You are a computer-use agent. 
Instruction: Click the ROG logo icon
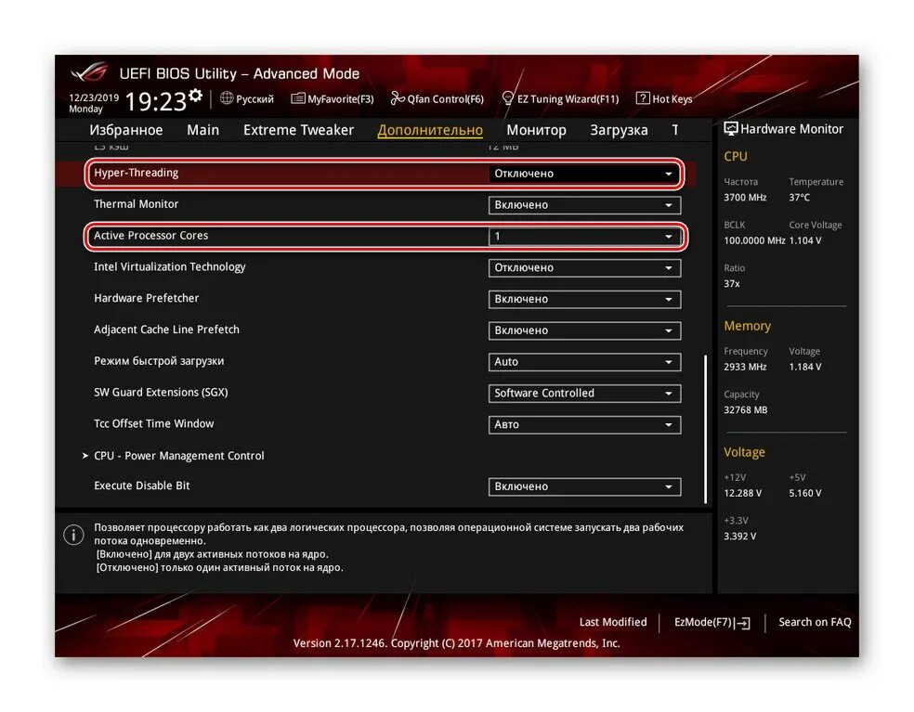tap(90, 72)
